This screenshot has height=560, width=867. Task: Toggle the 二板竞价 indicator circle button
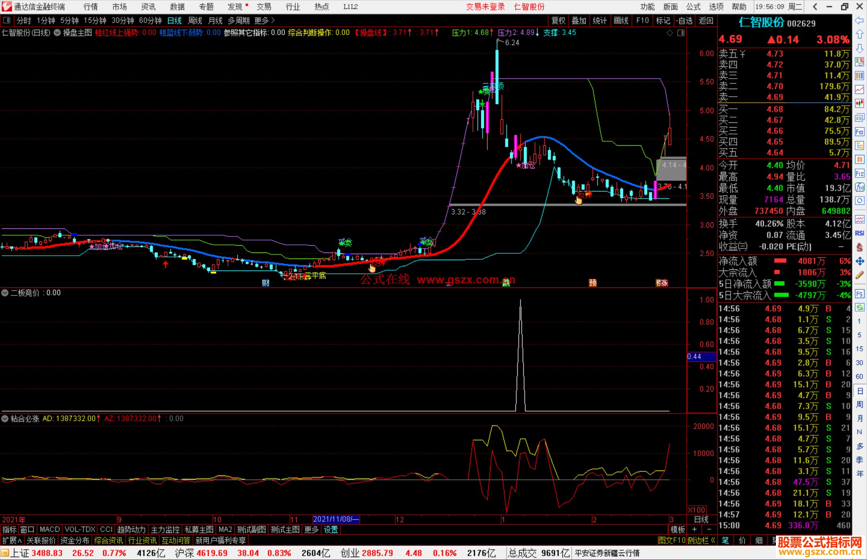pyautogui.click(x=5, y=293)
